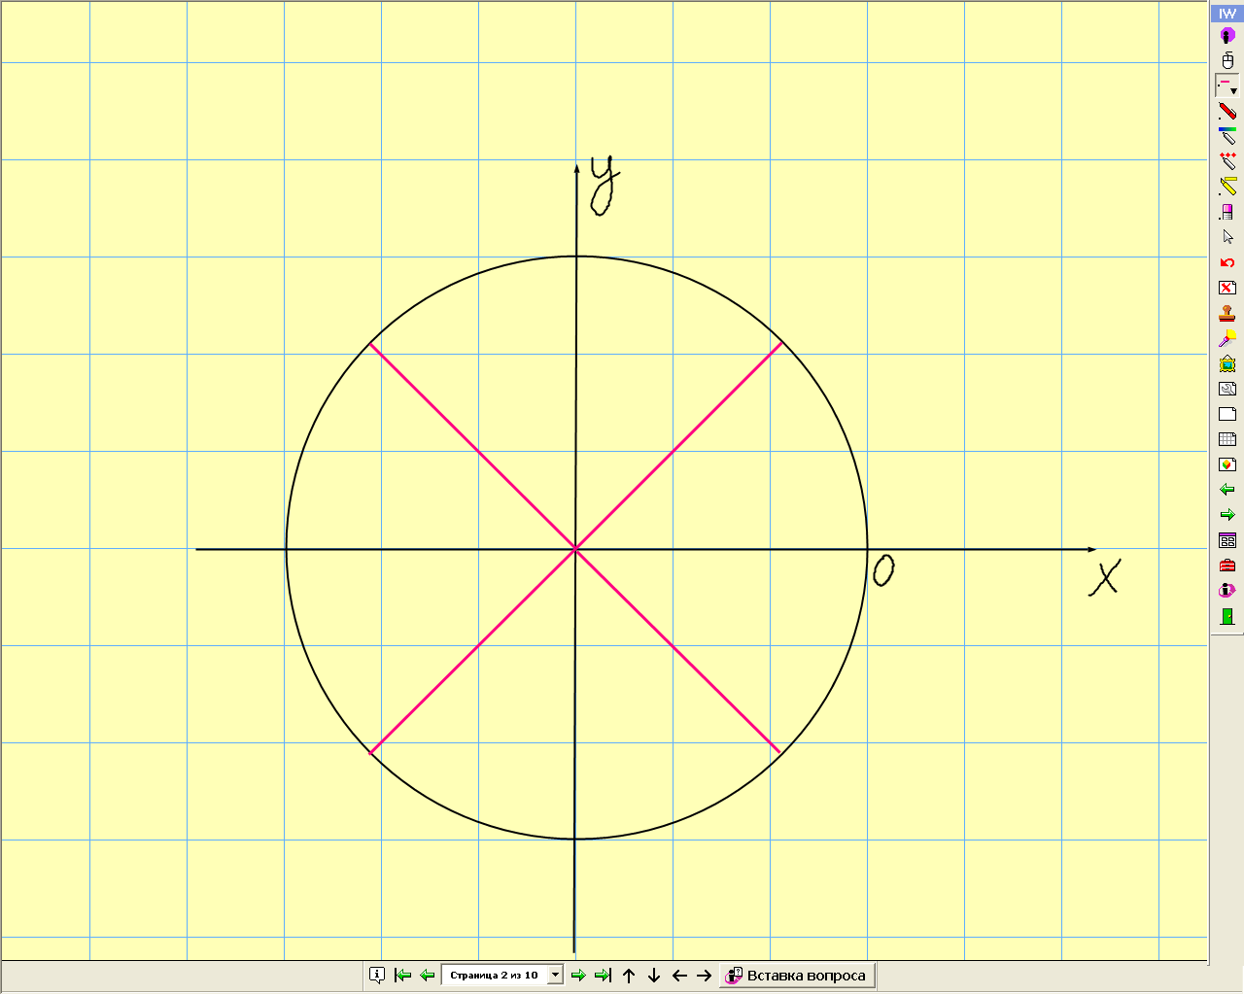Click the pink info circle icon
The width and height of the screenshot is (1244, 995).
(x=1227, y=591)
